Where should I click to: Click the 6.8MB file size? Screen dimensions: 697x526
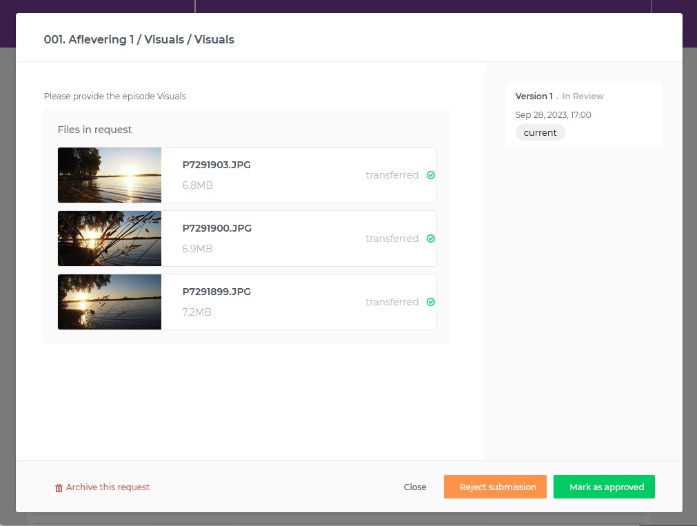[x=197, y=185]
